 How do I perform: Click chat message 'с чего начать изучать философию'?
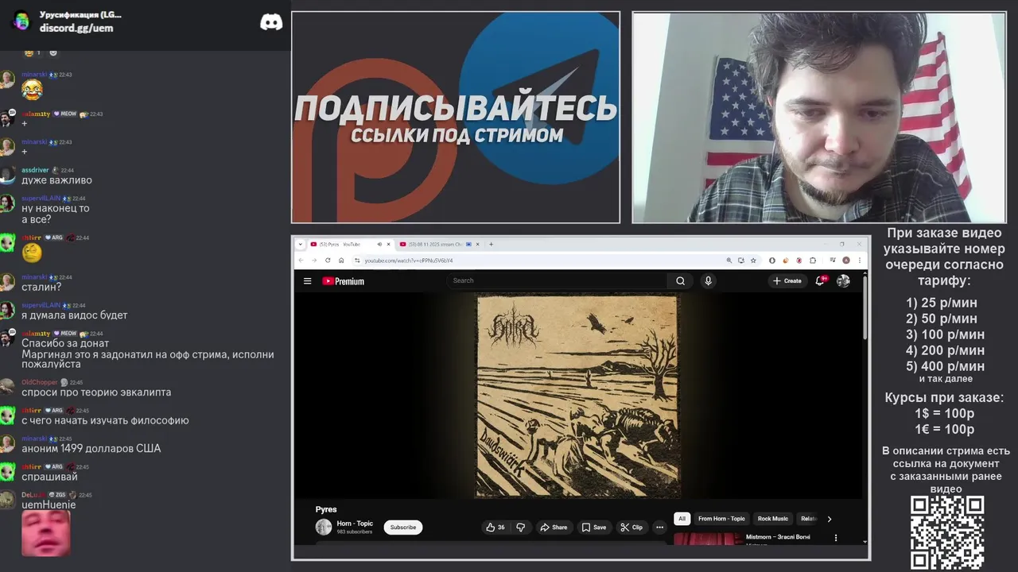click(x=105, y=420)
